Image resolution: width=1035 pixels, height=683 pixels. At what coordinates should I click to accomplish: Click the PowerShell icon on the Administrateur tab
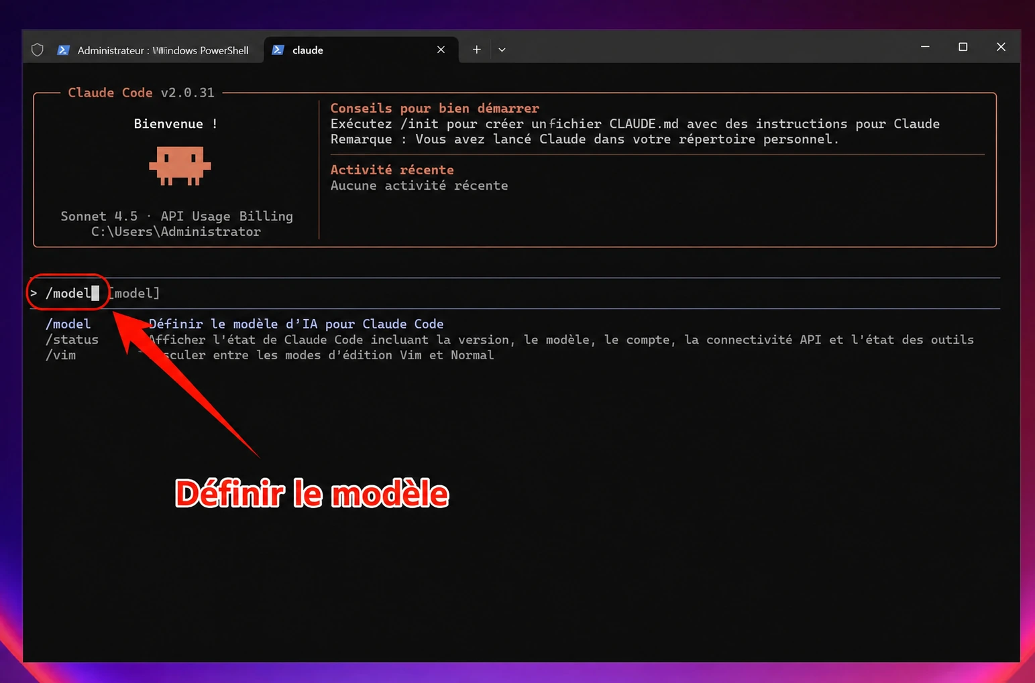coord(63,50)
